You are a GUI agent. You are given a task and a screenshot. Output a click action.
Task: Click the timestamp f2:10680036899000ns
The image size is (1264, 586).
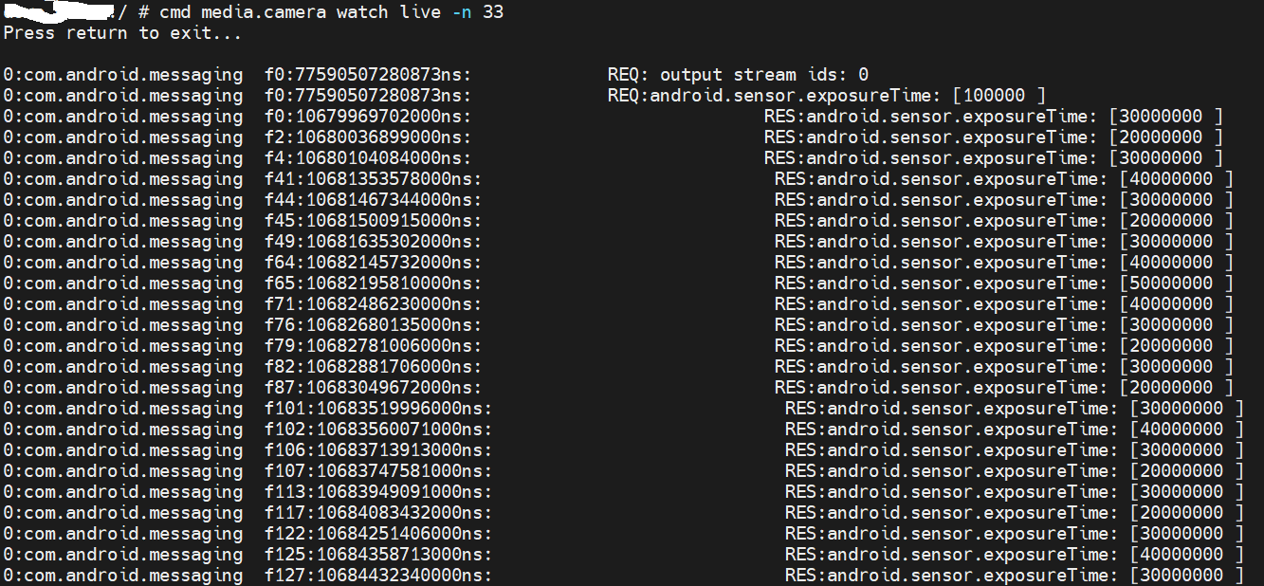tap(368, 137)
